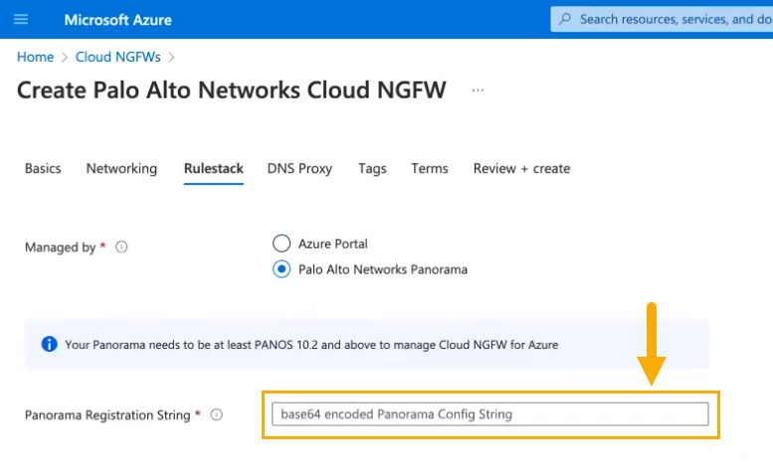The width and height of the screenshot is (773, 473).
Task: Select the Azure Portal radio option
Action: coord(281,243)
